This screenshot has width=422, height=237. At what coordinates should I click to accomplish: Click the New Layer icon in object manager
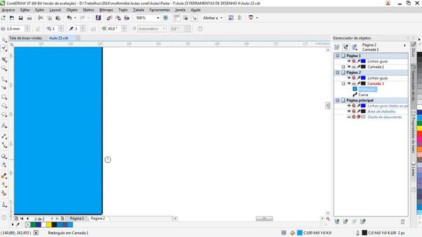click(337, 222)
